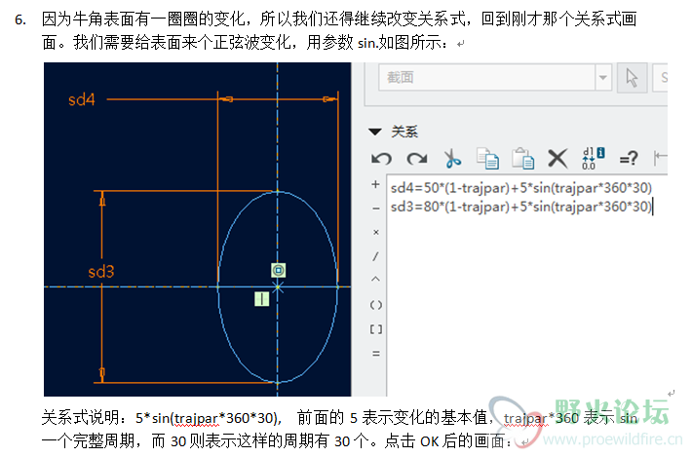Image resolution: width=692 pixels, height=457 pixels.
Task: Click the vertical constraint symbol near center
Action: coord(262,299)
